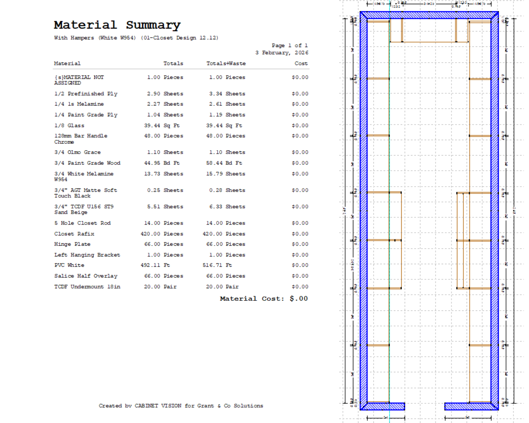
Task: Select the PVC White material row label
Action: click(x=69, y=265)
